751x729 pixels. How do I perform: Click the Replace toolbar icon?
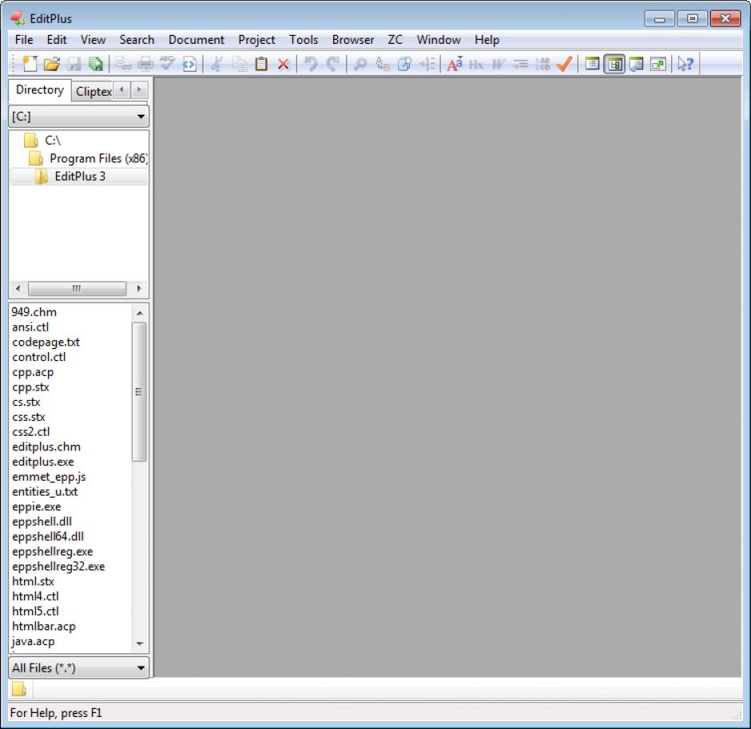coord(382,64)
